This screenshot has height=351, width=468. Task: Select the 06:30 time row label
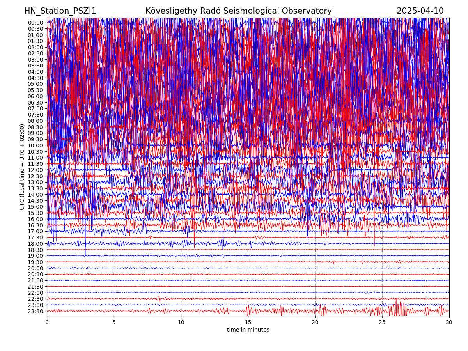[35, 103]
